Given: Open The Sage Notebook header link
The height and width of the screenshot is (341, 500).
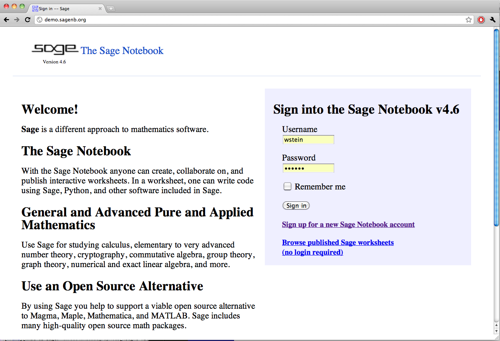Looking at the screenshot, I should pos(122,51).
